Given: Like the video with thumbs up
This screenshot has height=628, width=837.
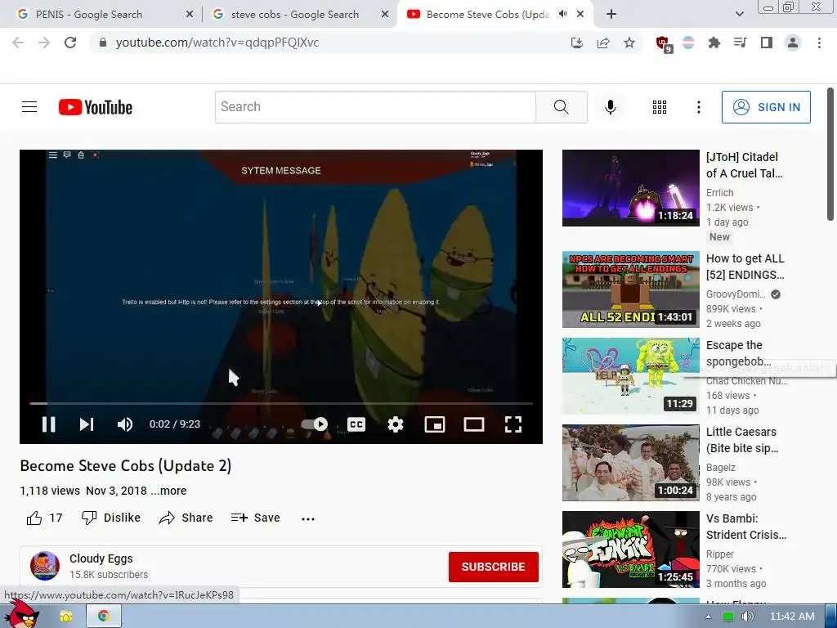Looking at the screenshot, I should (44, 518).
